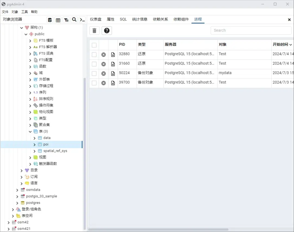
Task: Select the checkbox on the mydata row
Action: 94,73
